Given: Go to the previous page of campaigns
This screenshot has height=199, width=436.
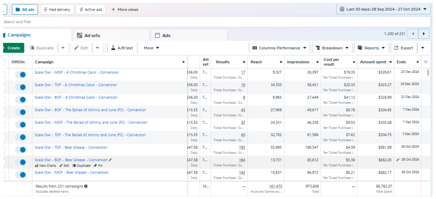Looking at the screenshot, I should (x=413, y=34).
